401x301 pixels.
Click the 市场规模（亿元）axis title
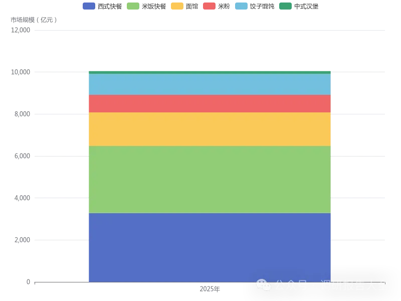[34, 20]
